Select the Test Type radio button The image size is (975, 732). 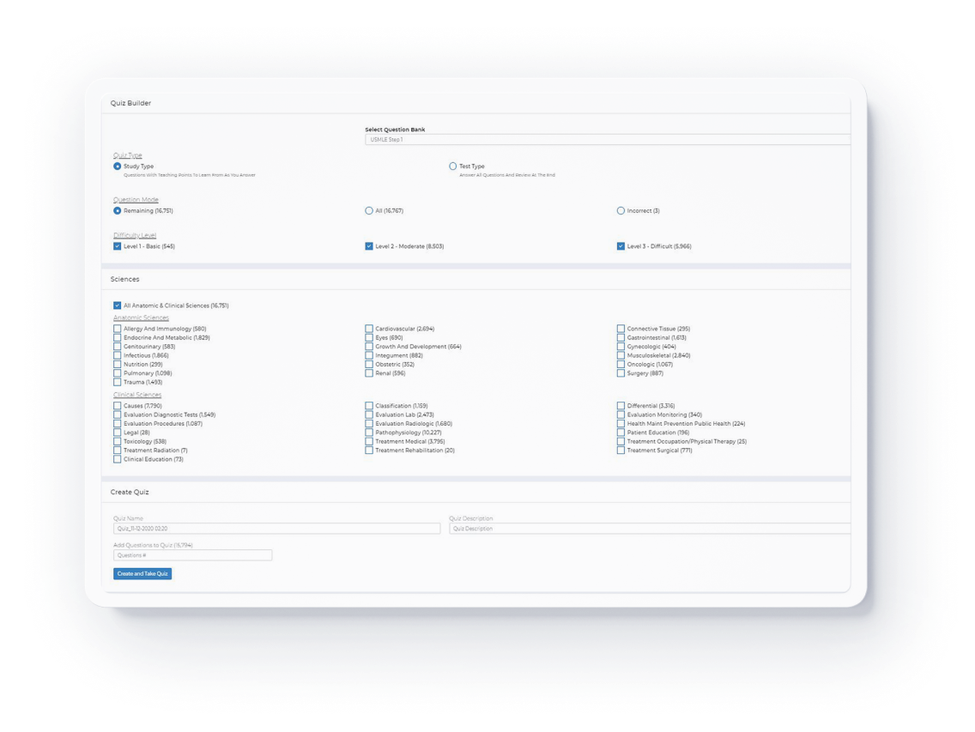(452, 166)
